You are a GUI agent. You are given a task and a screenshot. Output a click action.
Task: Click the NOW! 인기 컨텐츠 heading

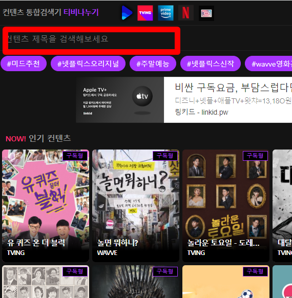click(38, 139)
